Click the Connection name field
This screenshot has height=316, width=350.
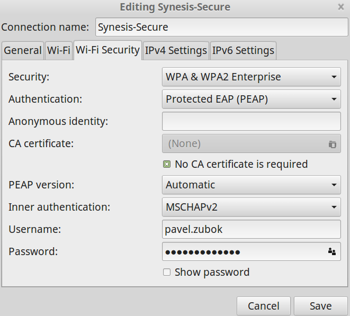(222, 27)
